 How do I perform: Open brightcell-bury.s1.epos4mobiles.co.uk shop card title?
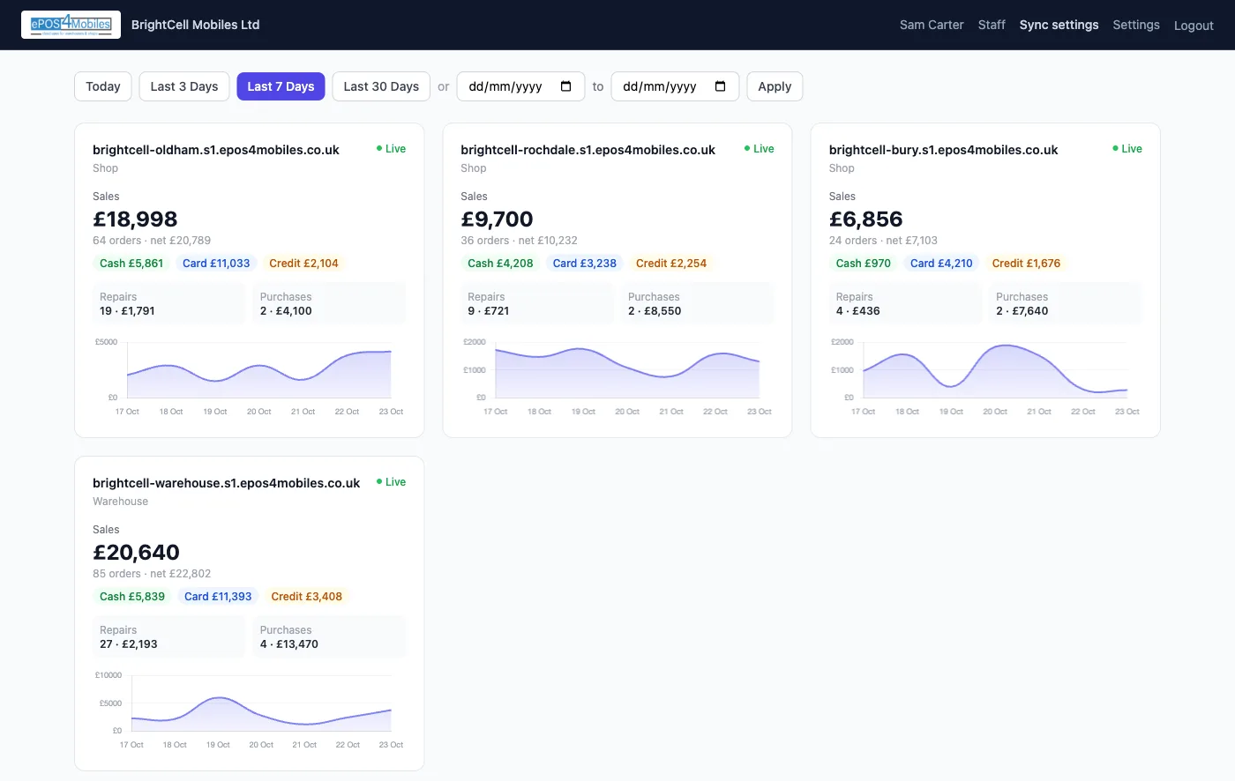943,150
